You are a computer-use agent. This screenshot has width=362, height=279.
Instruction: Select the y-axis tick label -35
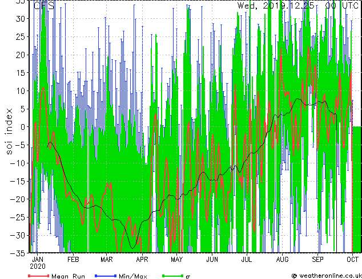point(18,253)
